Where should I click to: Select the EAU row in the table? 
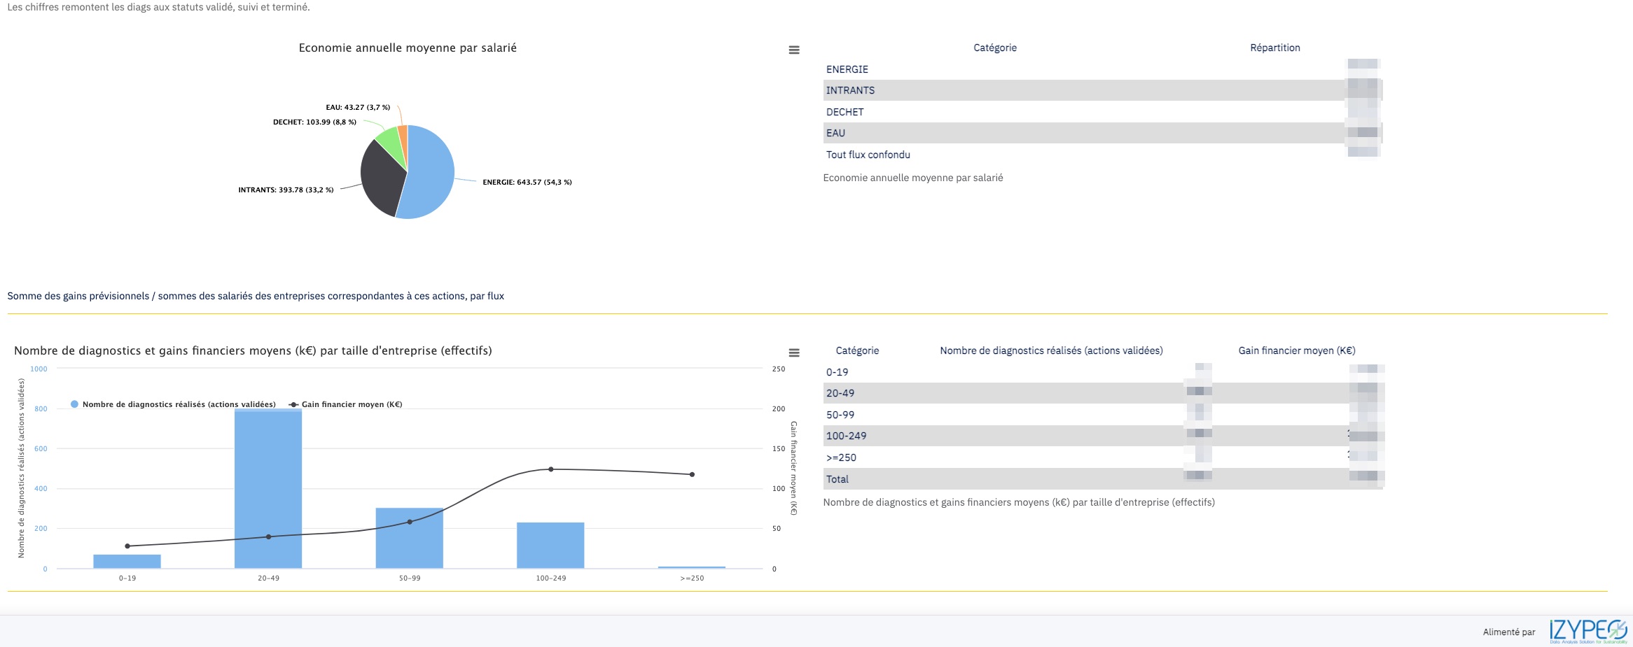coord(1102,133)
